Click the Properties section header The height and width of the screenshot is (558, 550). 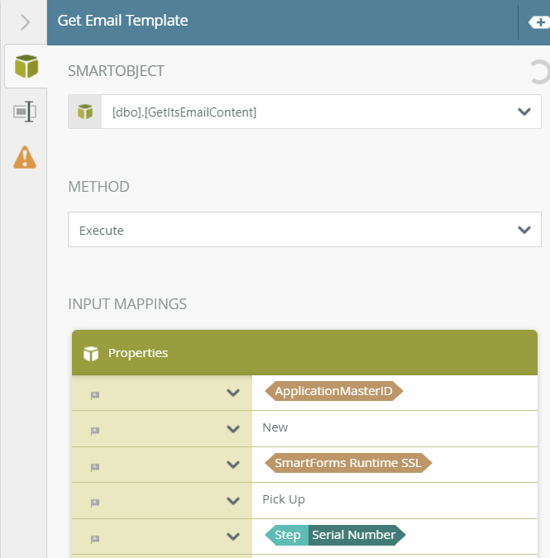click(x=304, y=353)
